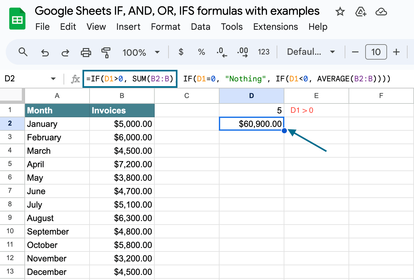Open the Insert menu
The image size is (414, 280).
pos(128,27)
